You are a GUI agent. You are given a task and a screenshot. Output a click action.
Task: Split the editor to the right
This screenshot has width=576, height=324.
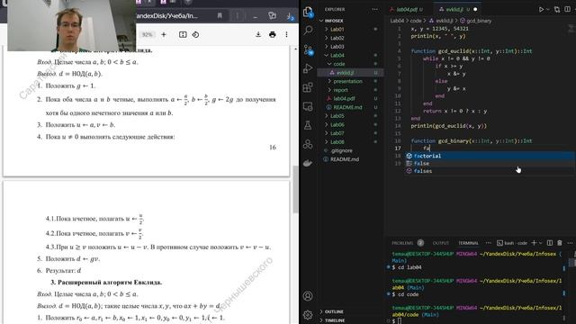[x=567, y=9]
